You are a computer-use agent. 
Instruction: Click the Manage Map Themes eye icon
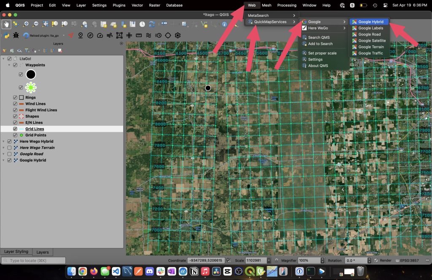pyautogui.click(x=19, y=51)
